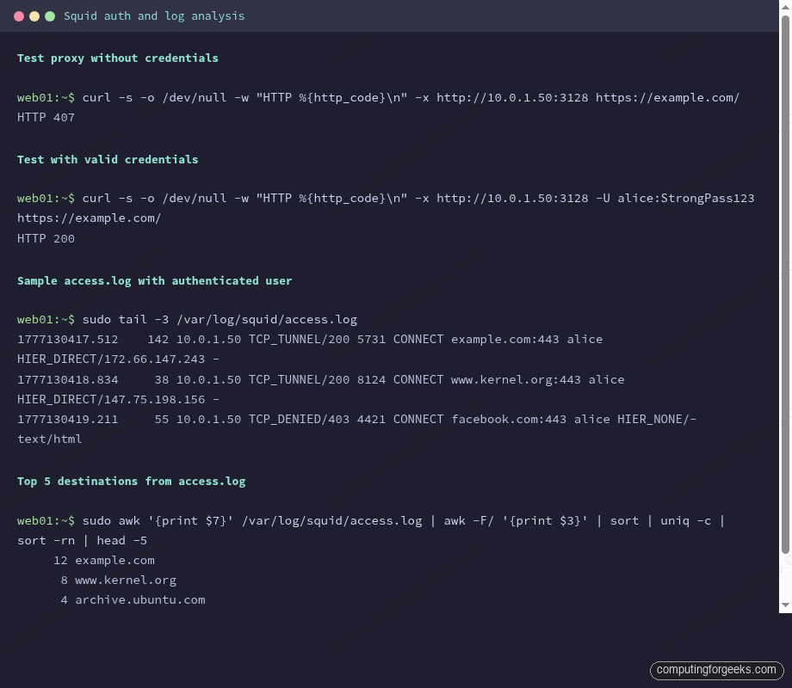Open the computingforgeeks.com link
The width and height of the screenshot is (792, 688).
point(716,670)
